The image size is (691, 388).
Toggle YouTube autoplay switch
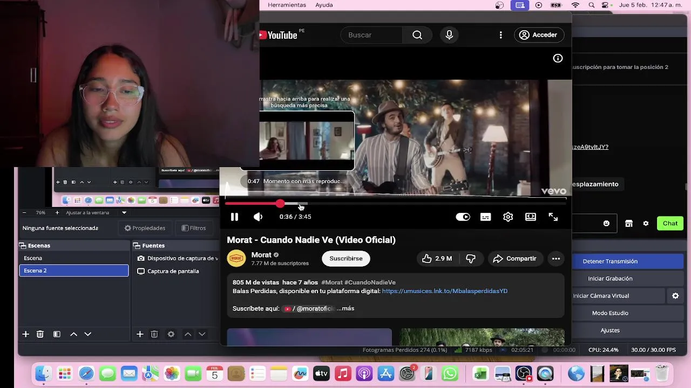click(x=463, y=217)
